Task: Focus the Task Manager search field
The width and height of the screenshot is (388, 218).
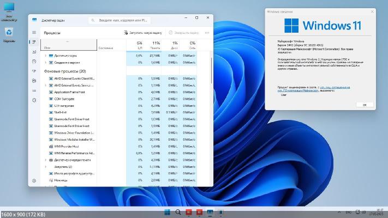Action: (120, 20)
